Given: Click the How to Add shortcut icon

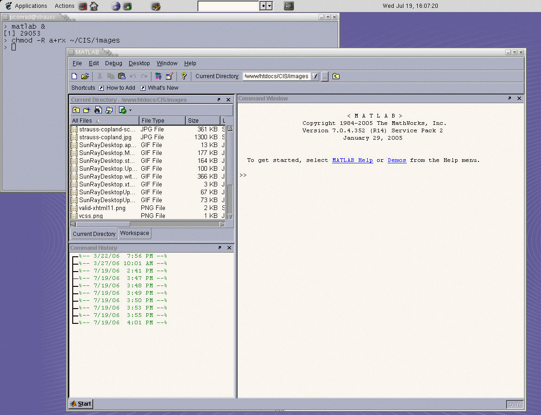Looking at the screenshot, I should [101, 88].
